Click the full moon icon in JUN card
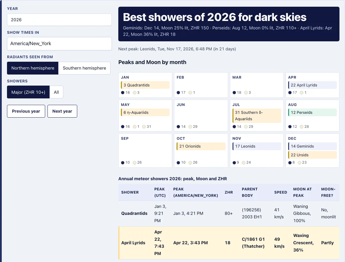 [190, 127]
